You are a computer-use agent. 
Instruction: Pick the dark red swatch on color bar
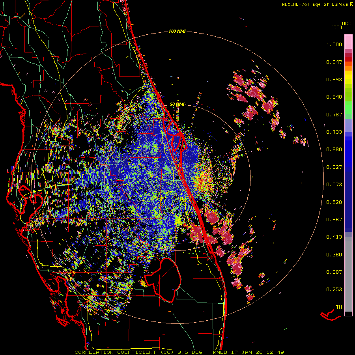click(348, 59)
